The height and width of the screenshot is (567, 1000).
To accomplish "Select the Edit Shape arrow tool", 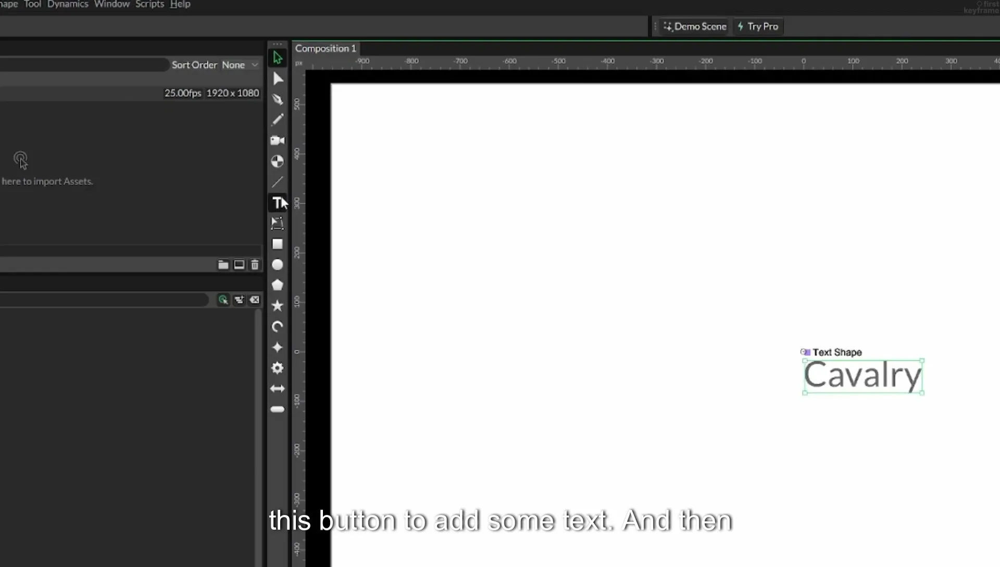I will tap(278, 78).
